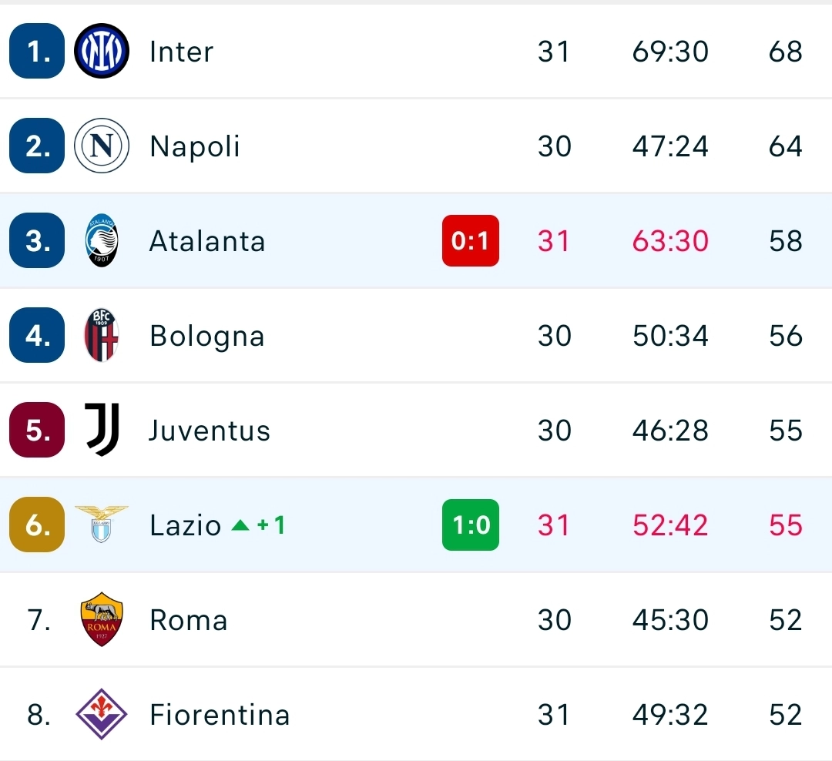Open the Roma club badge
The width and height of the screenshot is (832, 761).
[101, 619]
